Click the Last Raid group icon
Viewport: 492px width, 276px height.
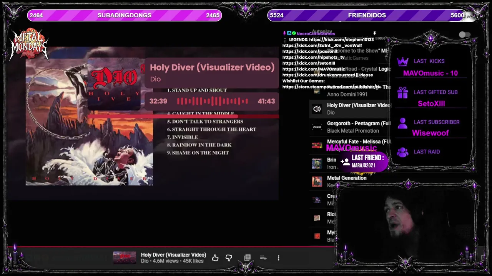[x=402, y=152]
